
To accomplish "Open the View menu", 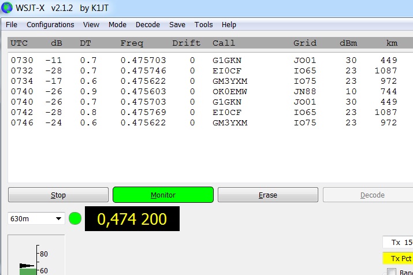I will 91,25.
